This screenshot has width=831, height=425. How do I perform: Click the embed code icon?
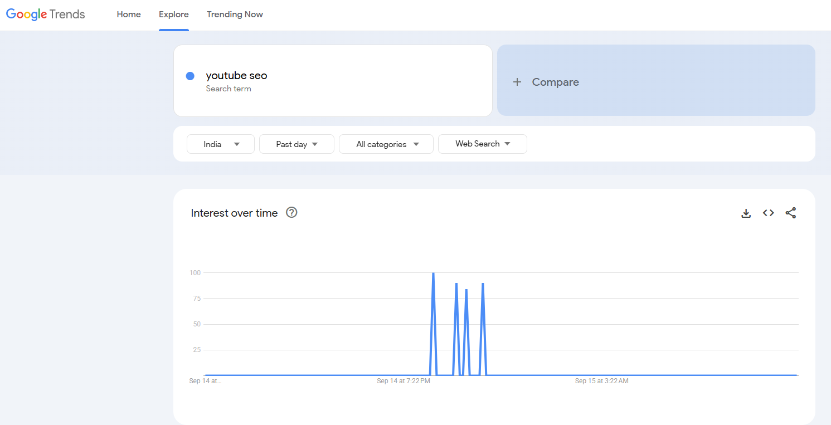(769, 213)
